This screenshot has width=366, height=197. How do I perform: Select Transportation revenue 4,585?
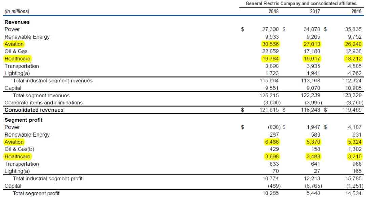[355, 66]
